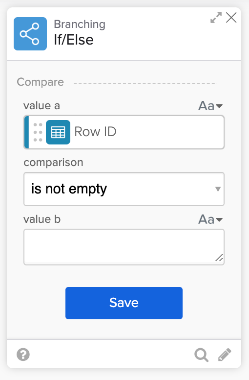Click the small arrow at comparison dropdown's right
This screenshot has height=380, width=249.
coord(218,189)
